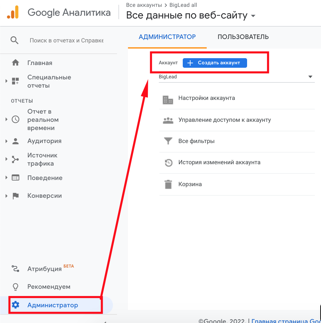Expand the Behavior reports section

click(6, 178)
